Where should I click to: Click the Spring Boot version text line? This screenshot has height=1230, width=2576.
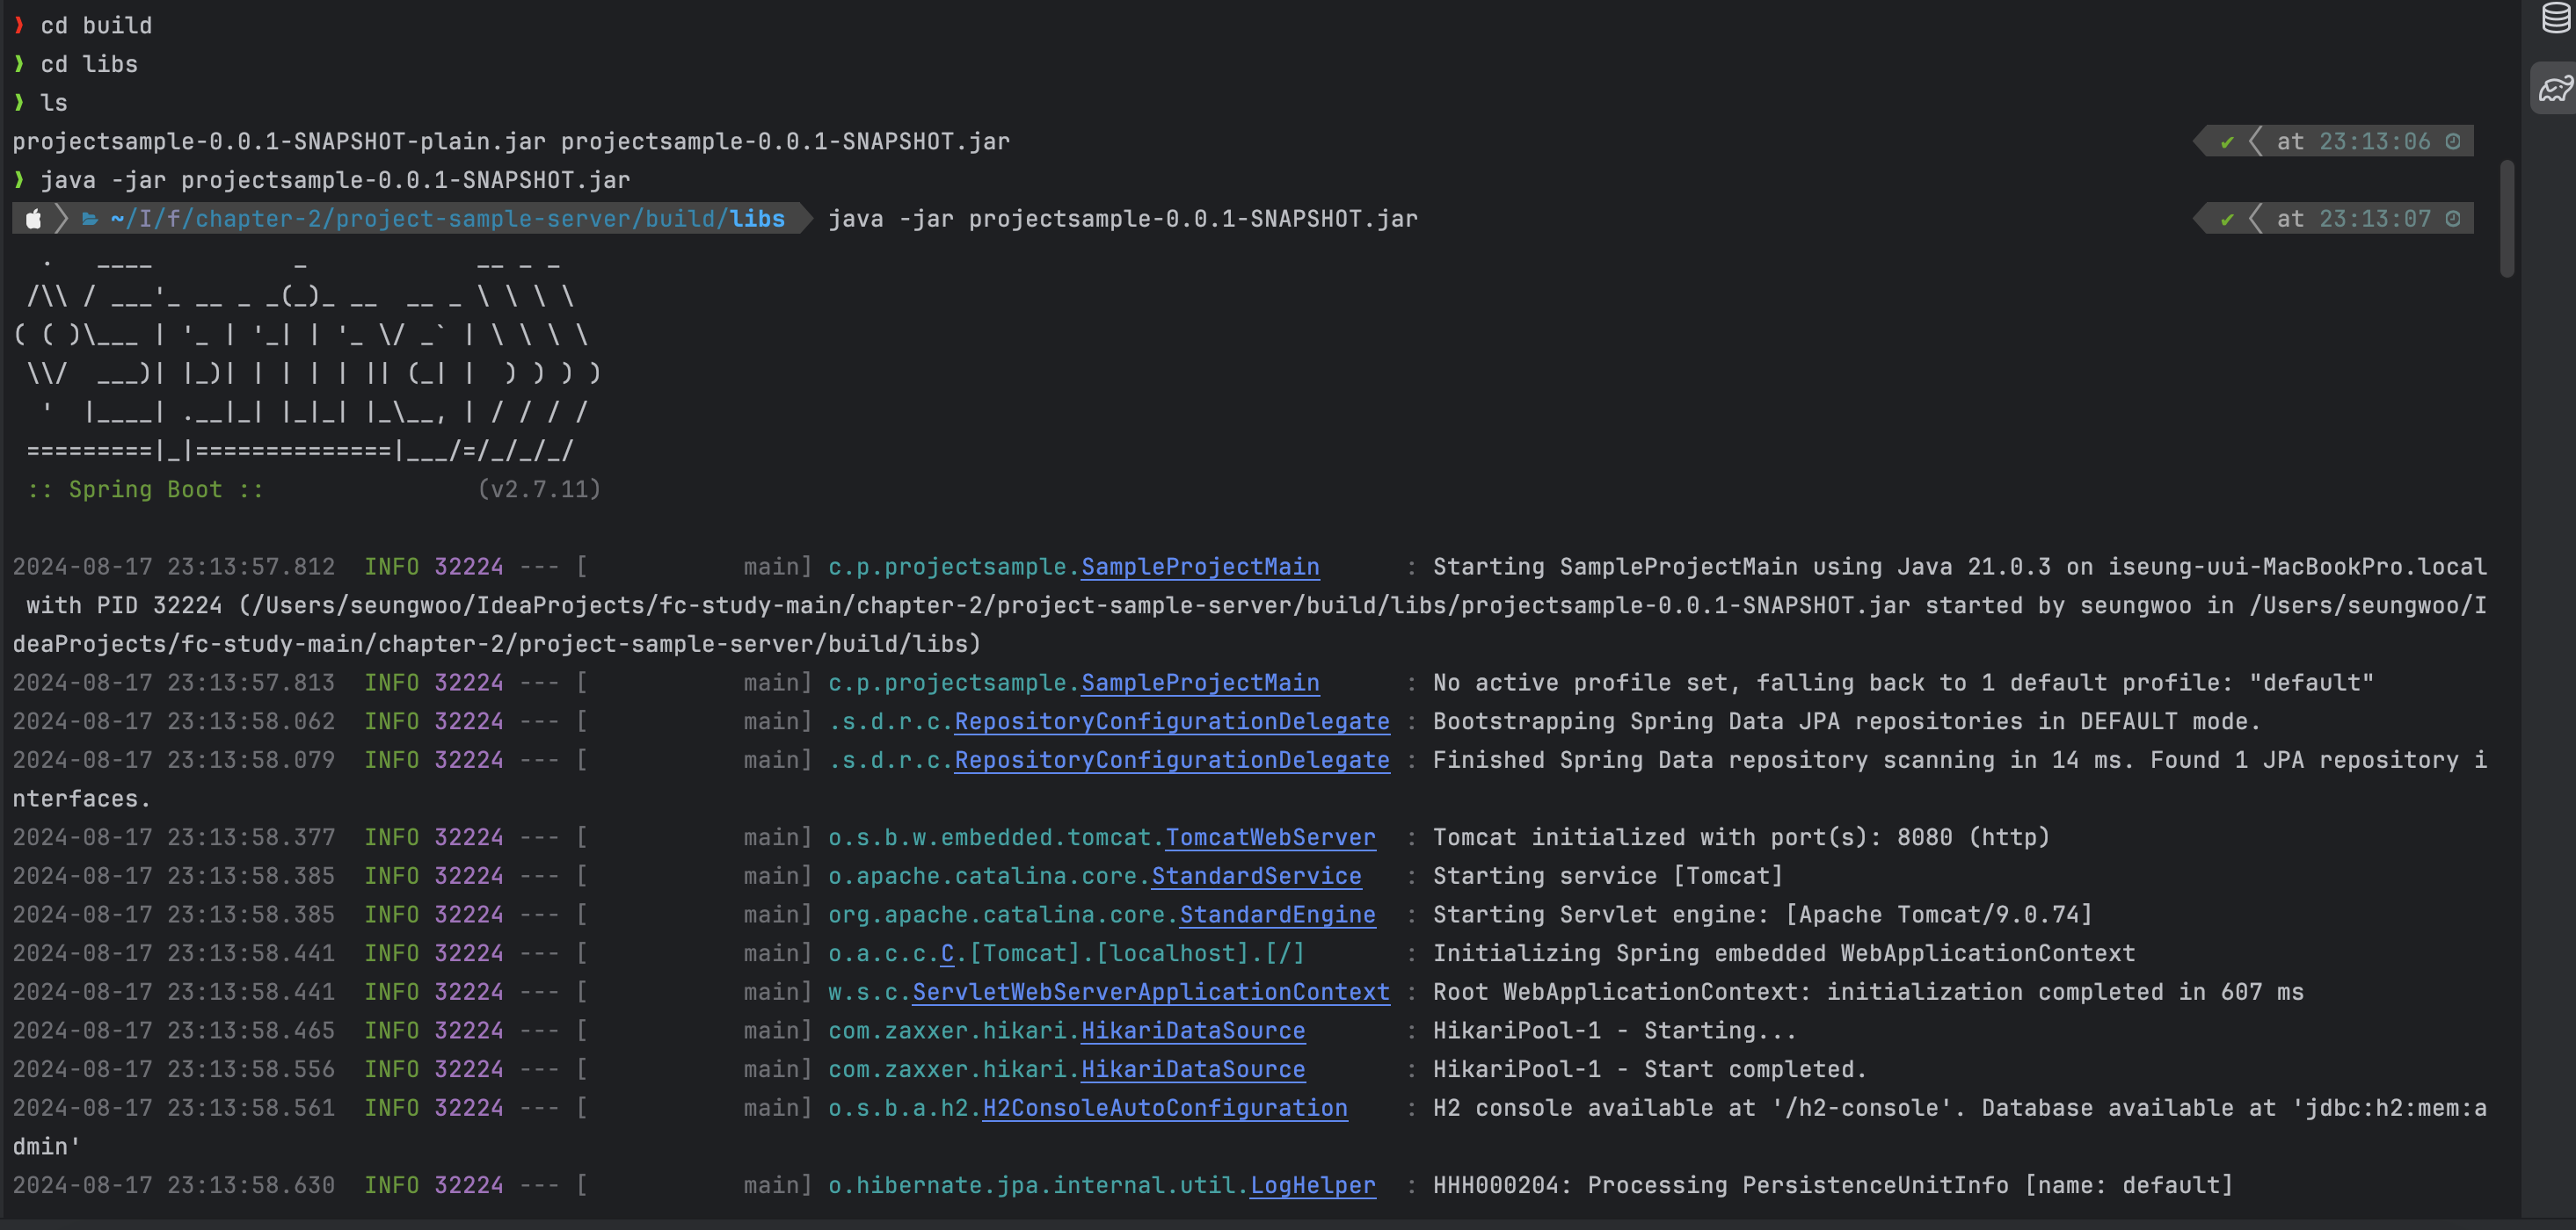[x=538, y=489]
